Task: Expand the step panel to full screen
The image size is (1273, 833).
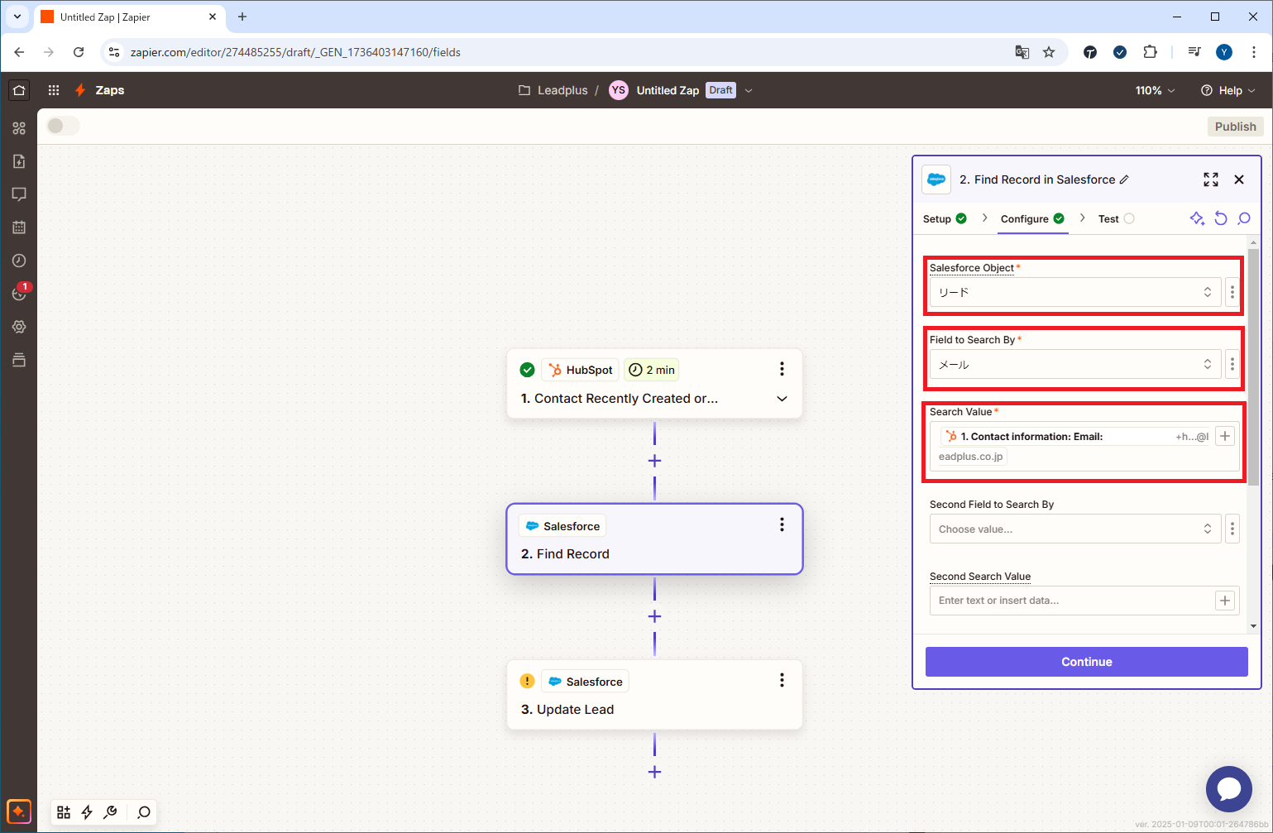Action: (x=1211, y=180)
